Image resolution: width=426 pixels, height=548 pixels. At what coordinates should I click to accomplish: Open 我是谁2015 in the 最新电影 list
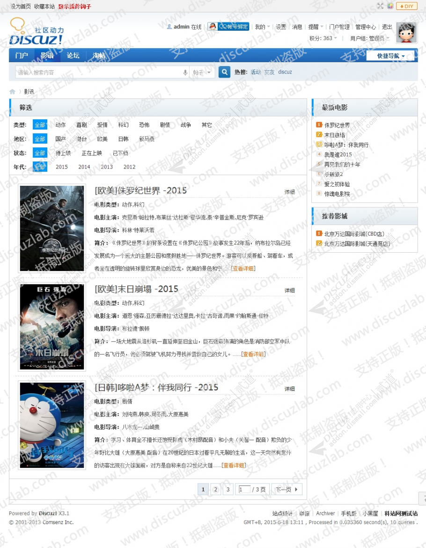[x=338, y=154]
